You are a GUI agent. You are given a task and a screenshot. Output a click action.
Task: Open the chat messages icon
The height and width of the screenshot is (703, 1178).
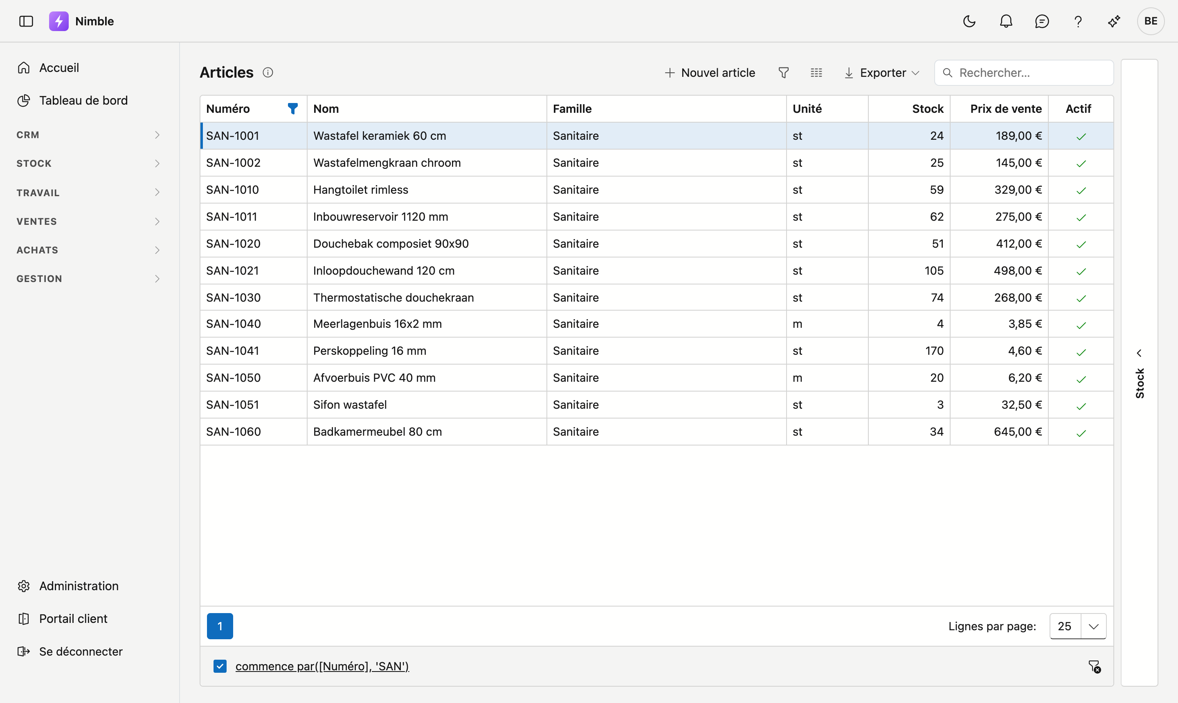click(x=1042, y=21)
